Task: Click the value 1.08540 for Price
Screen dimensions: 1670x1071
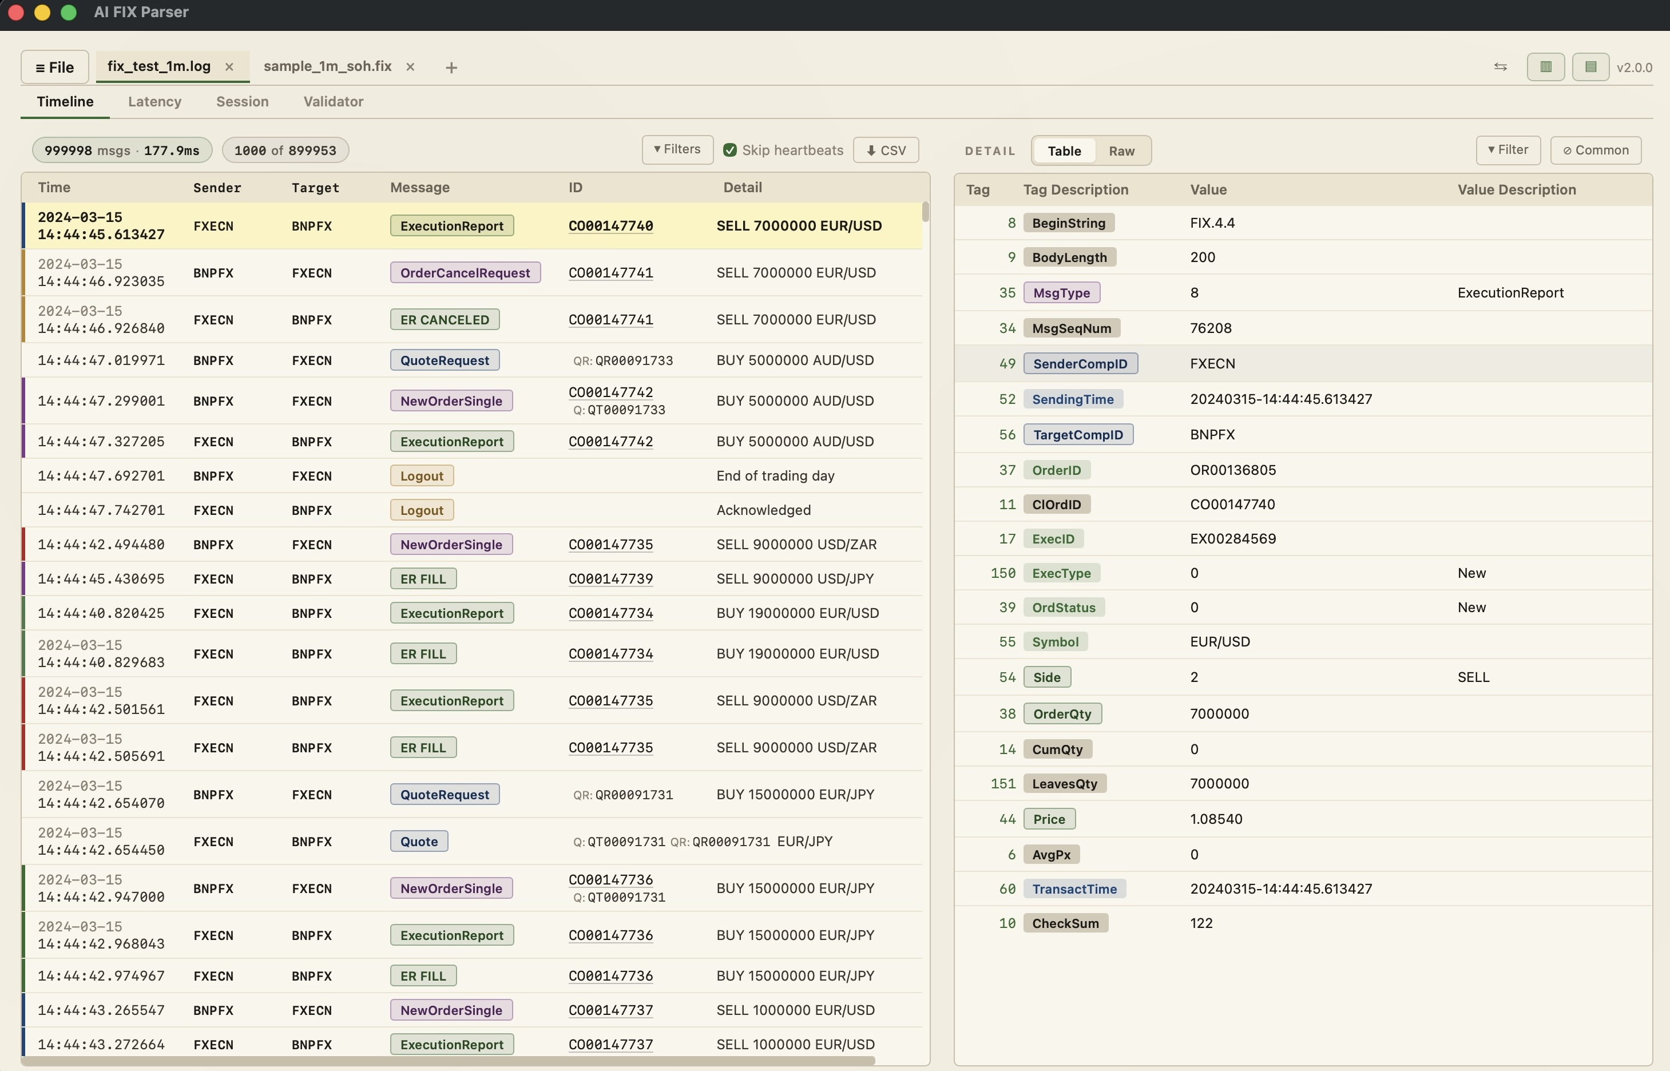Action: pos(1216,819)
